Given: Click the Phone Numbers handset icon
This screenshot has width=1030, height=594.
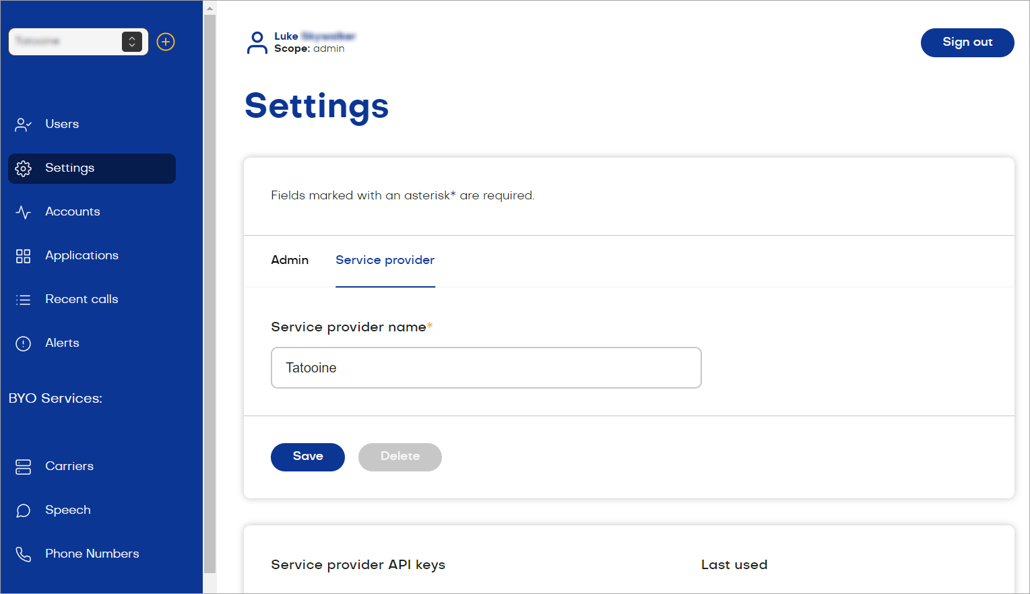Looking at the screenshot, I should click(x=24, y=554).
